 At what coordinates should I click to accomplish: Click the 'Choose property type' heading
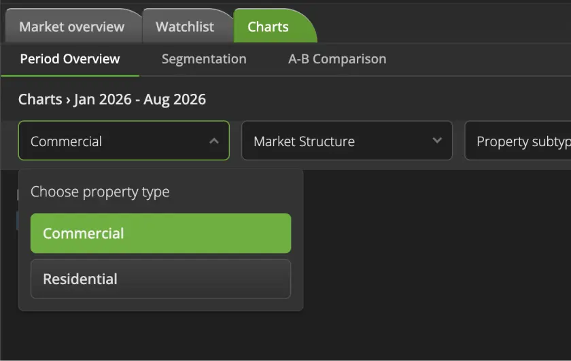tap(100, 192)
